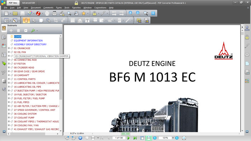Click the user icon in right sidebar
251x141 pixels.
click(247, 28)
